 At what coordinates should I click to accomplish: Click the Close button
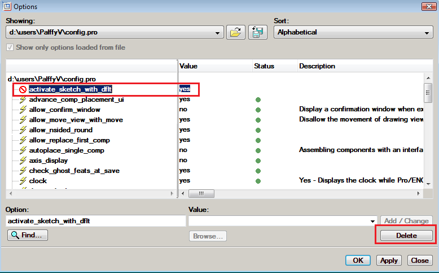[420, 261]
